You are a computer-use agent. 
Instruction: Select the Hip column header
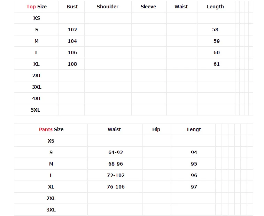[156, 129]
